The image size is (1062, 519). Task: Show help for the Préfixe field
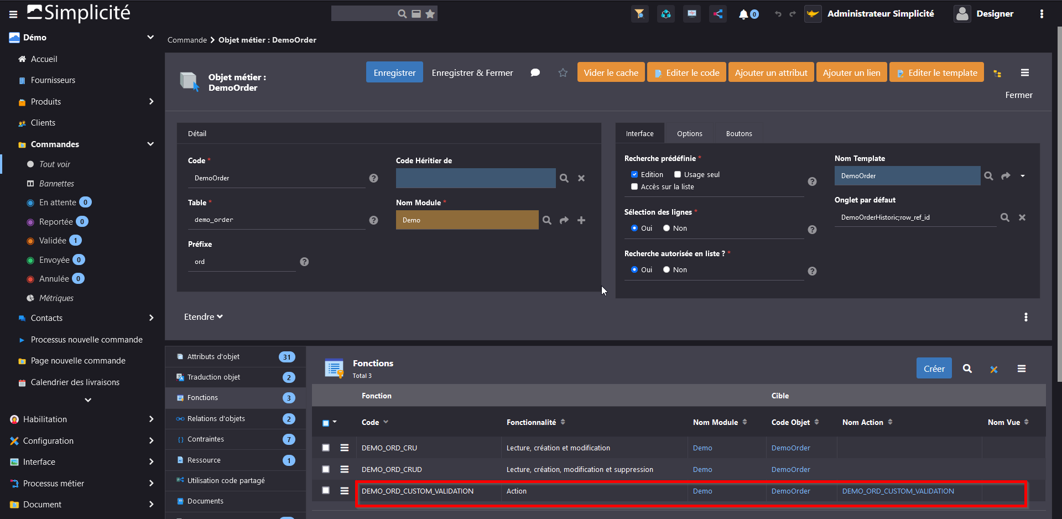[x=304, y=262]
